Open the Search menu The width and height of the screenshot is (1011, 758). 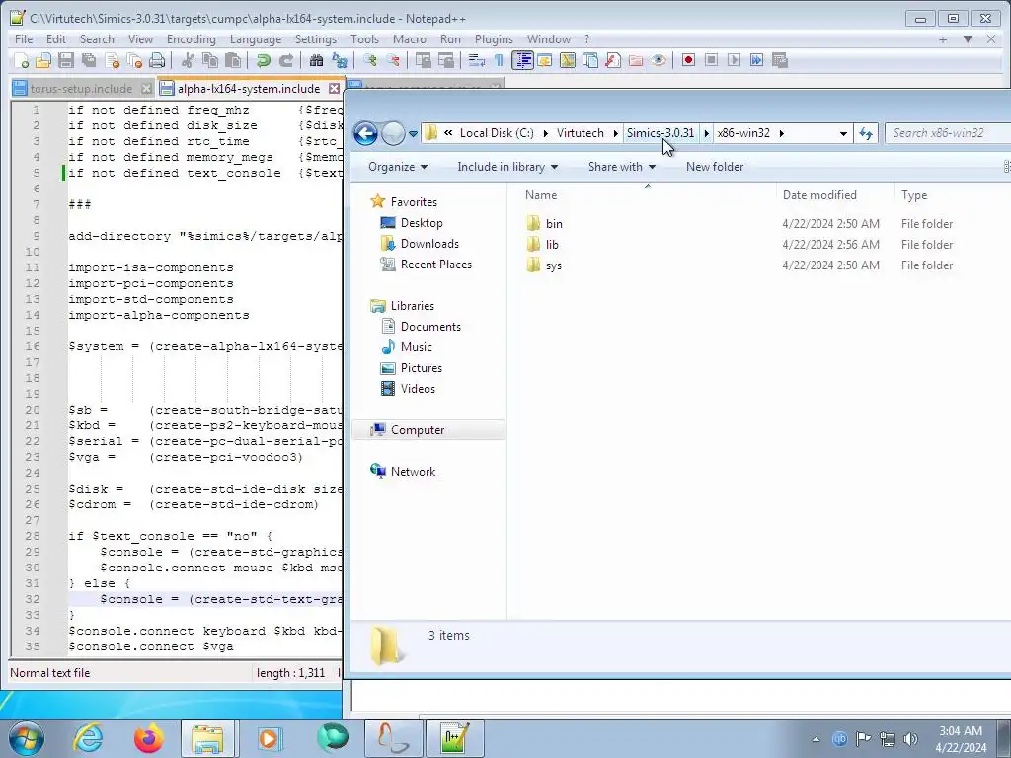pyautogui.click(x=97, y=39)
